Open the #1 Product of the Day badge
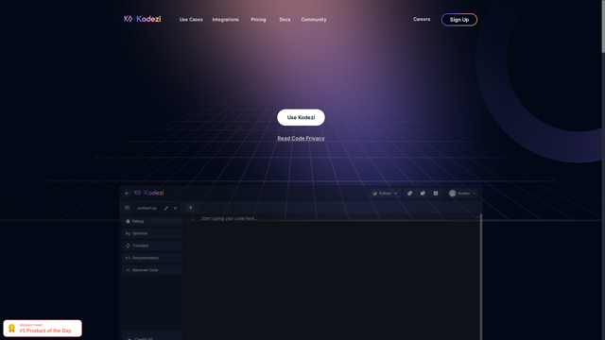The width and height of the screenshot is (605, 340). [43, 329]
